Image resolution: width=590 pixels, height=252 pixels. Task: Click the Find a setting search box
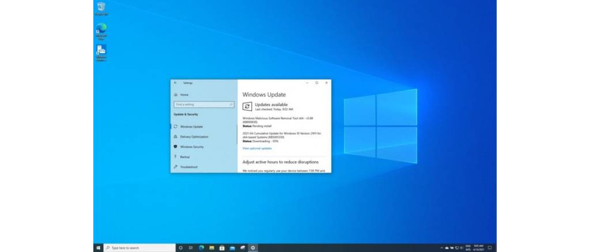pos(204,104)
